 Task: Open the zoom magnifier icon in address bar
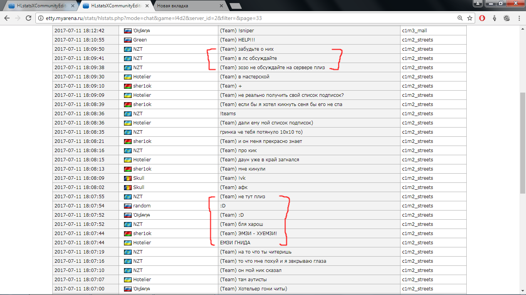tap(460, 18)
